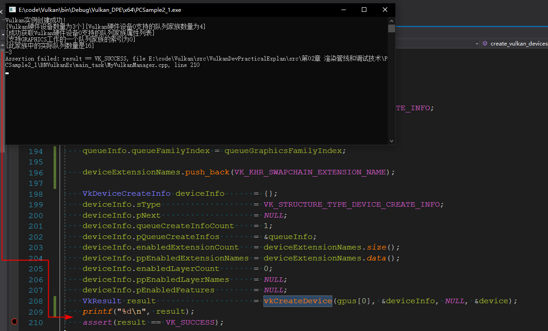Click the breakpoint indicator in the far-left margin
Viewport: 548px width, 331px height.
coord(14,321)
